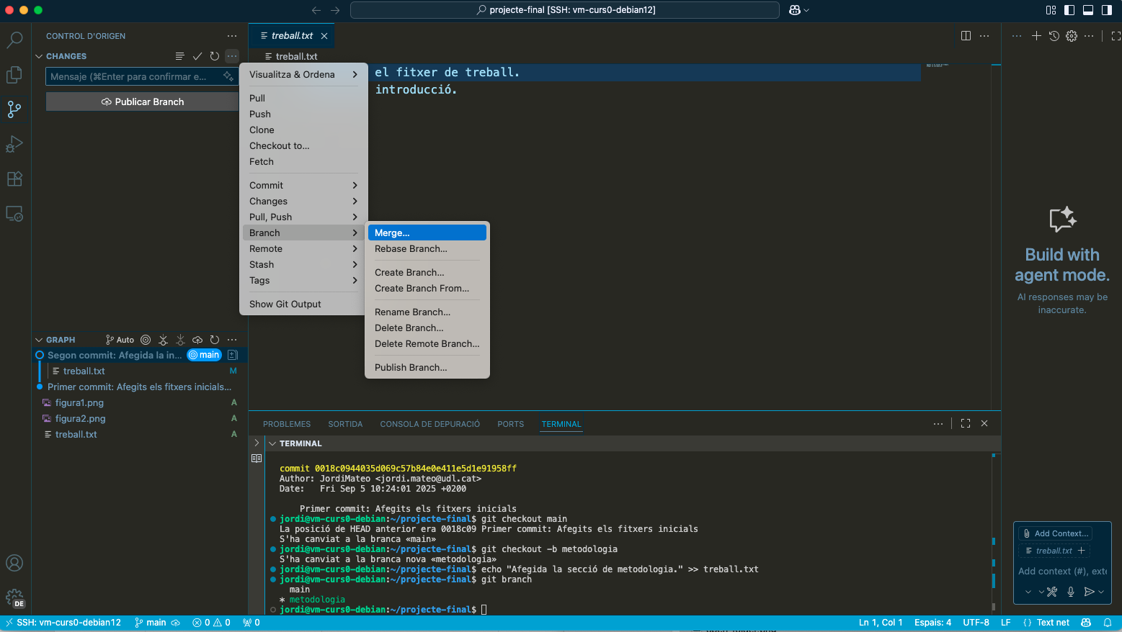Open the Remote Explorer view
This screenshot has height=632, width=1122.
[14, 214]
